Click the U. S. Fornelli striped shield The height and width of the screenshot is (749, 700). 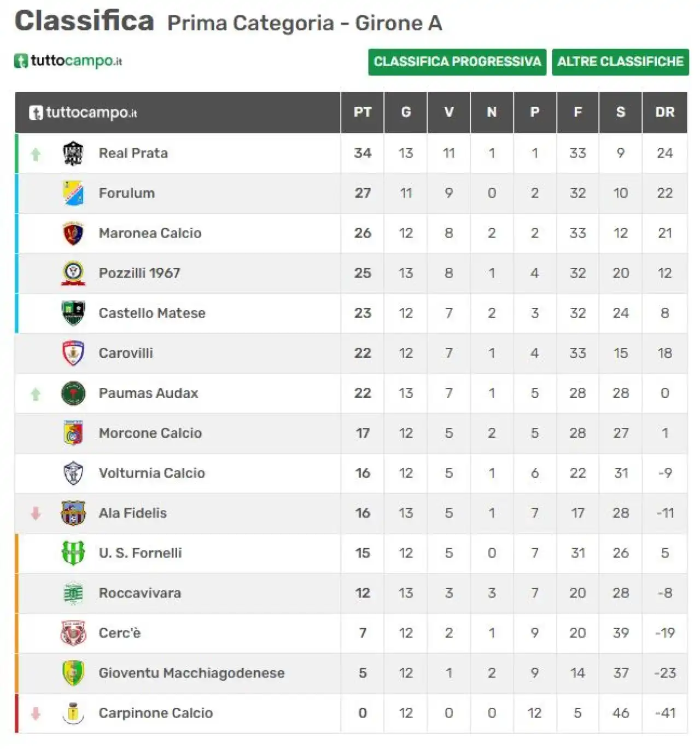pos(73,553)
